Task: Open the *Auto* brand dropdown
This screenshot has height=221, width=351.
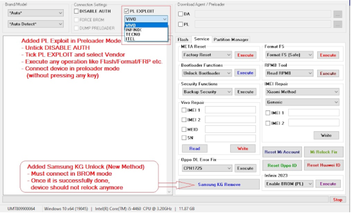Action: (35, 13)
